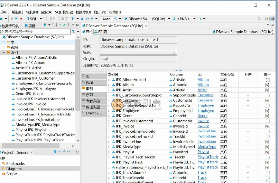Click the funnel format icon in main toolbar
278x183 pixels.
click(73, 19)
